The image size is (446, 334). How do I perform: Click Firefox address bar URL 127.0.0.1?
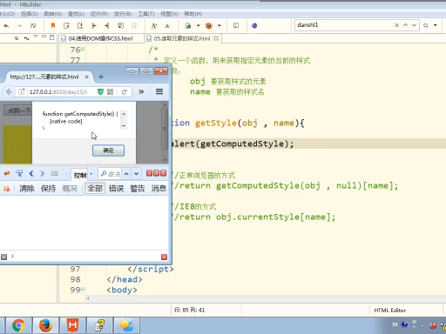point(58,92)
